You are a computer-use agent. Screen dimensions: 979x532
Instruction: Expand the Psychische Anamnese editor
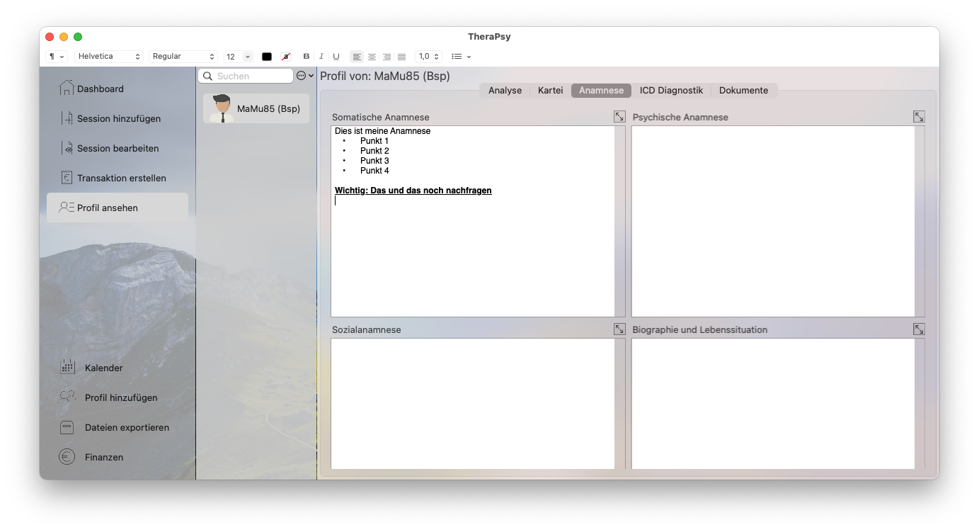919,117
